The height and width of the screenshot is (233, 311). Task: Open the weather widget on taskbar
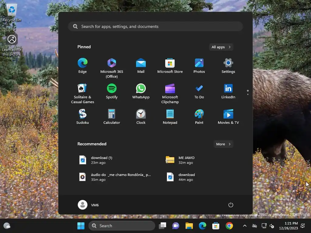pos(7,226)
